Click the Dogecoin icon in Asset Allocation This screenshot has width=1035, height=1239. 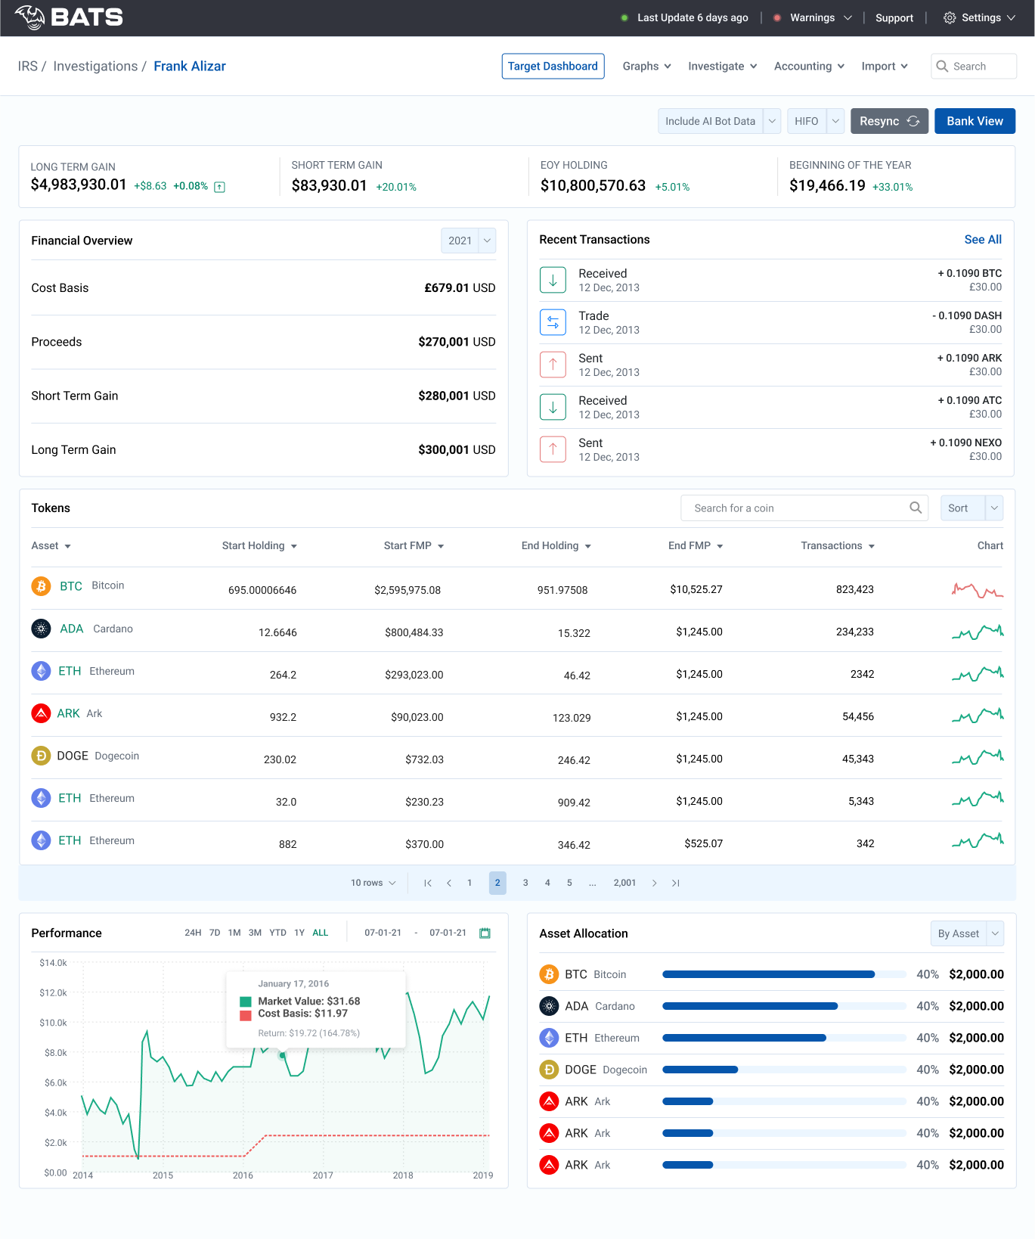point(549,1070)
